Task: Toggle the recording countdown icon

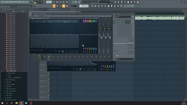Action: [x=60, y=2]
